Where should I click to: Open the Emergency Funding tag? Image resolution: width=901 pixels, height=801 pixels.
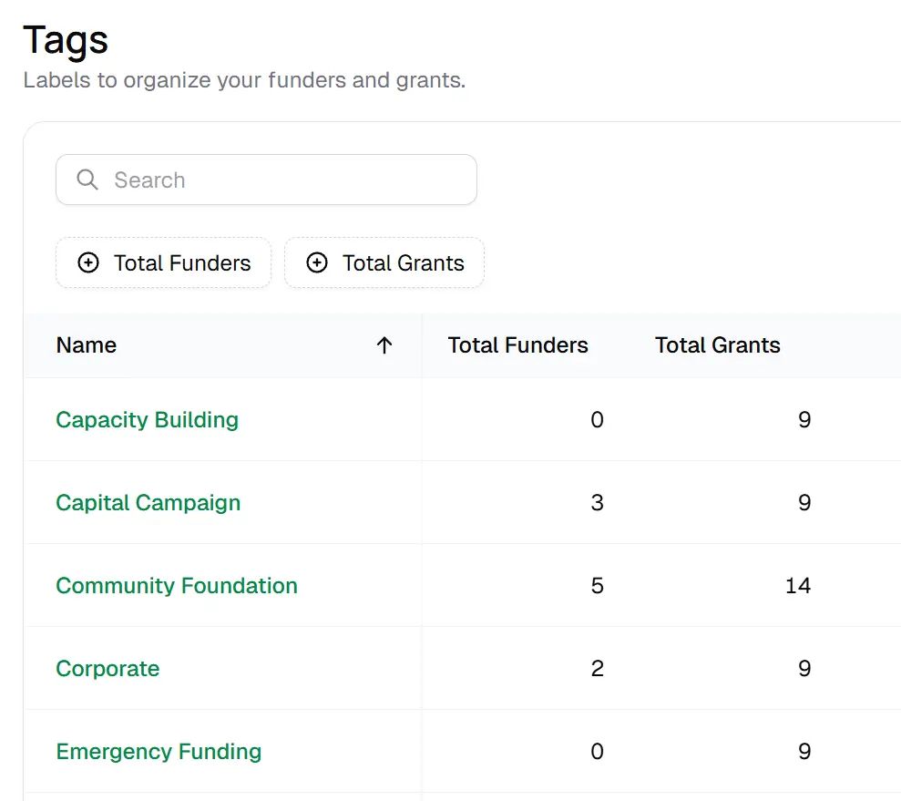[x=159, y=752]
